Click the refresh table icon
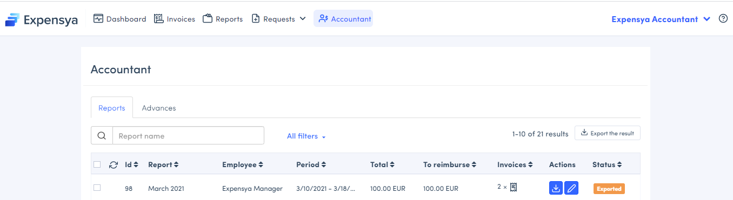The image size is (733, 200). coord(114,165)
